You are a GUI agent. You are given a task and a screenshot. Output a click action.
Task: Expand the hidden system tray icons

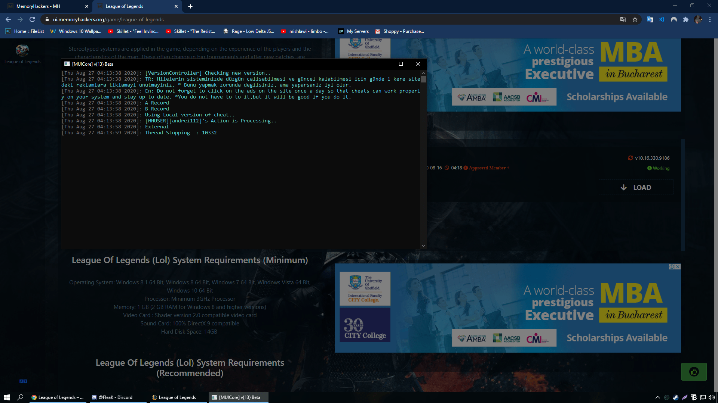tap(658, 397)
